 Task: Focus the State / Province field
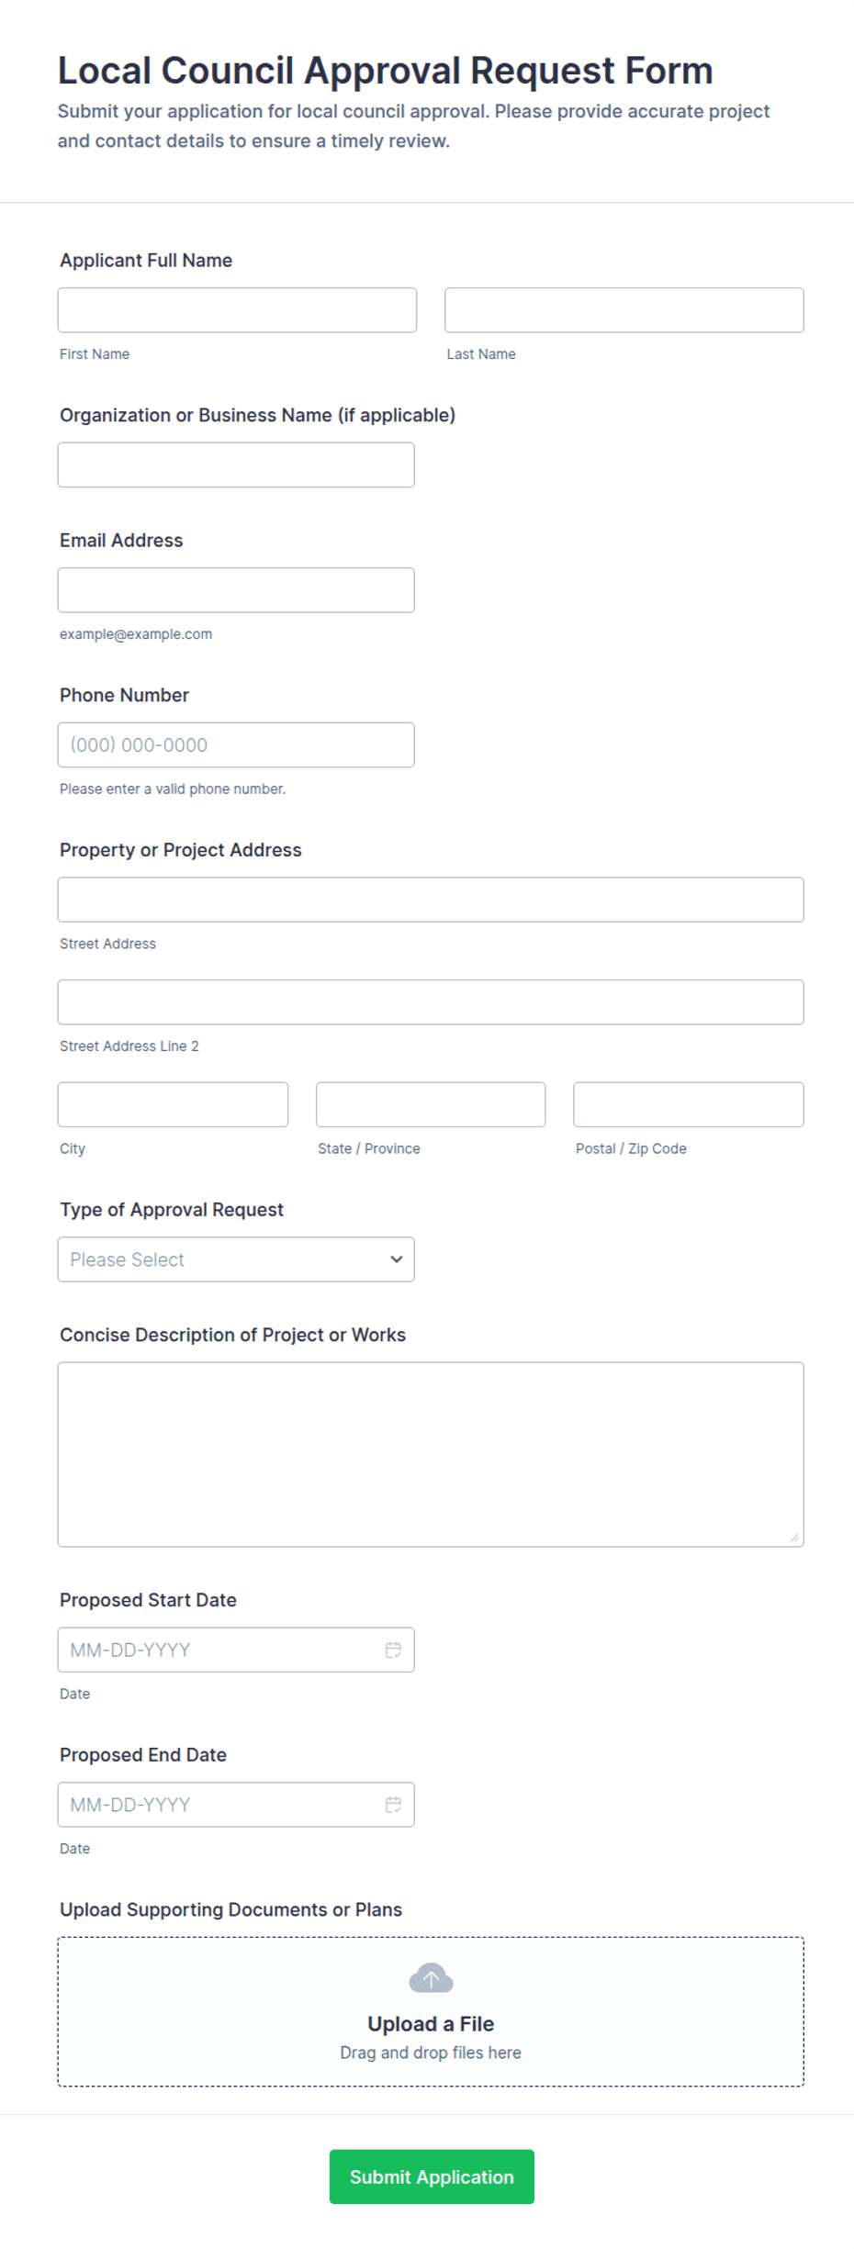coord(431,1104)
